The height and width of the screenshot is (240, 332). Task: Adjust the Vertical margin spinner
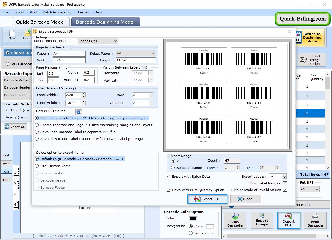tap(150, 80)
